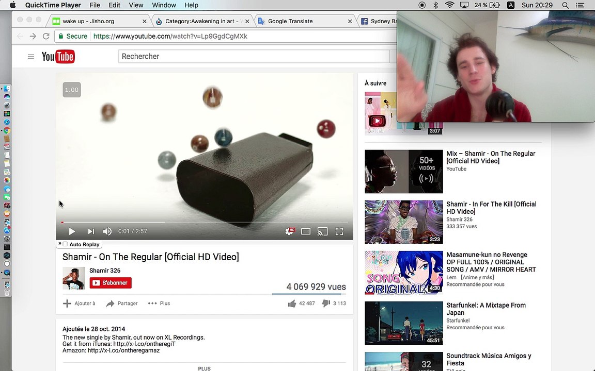The image size is (595, 371).
Task: Open the AirPlay display menu icon
Action: [x=464, y=5]
